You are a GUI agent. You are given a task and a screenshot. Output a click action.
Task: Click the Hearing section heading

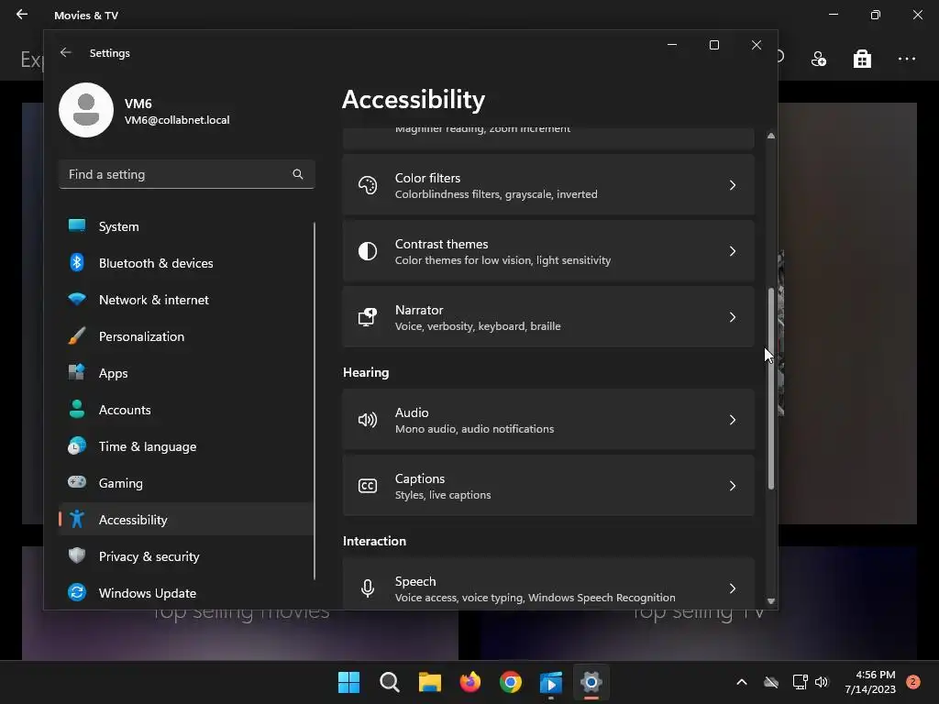366,372
